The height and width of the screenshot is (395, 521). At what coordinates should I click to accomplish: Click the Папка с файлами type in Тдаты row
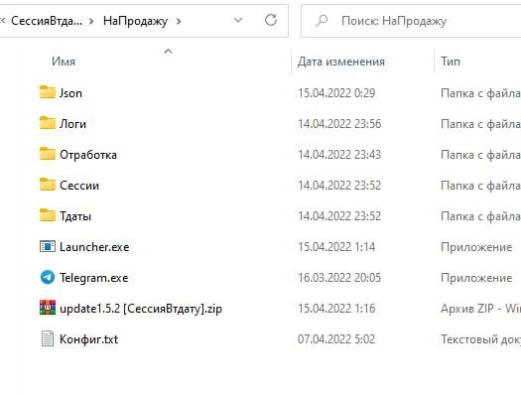480,216
